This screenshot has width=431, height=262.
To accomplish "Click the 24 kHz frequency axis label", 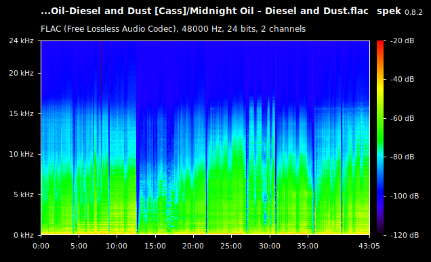I will pyautogui.click(x=21, y=41).
